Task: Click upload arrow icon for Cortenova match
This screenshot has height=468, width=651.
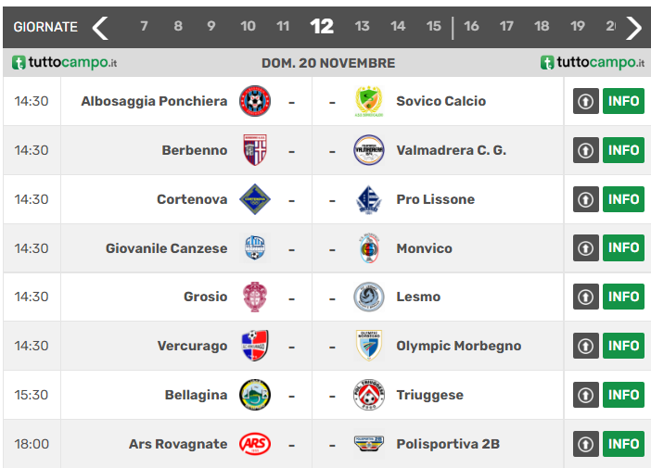Action: tap(585, 199)
